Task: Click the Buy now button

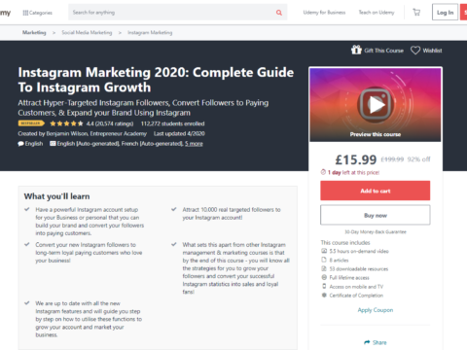Action: [376, 215]
